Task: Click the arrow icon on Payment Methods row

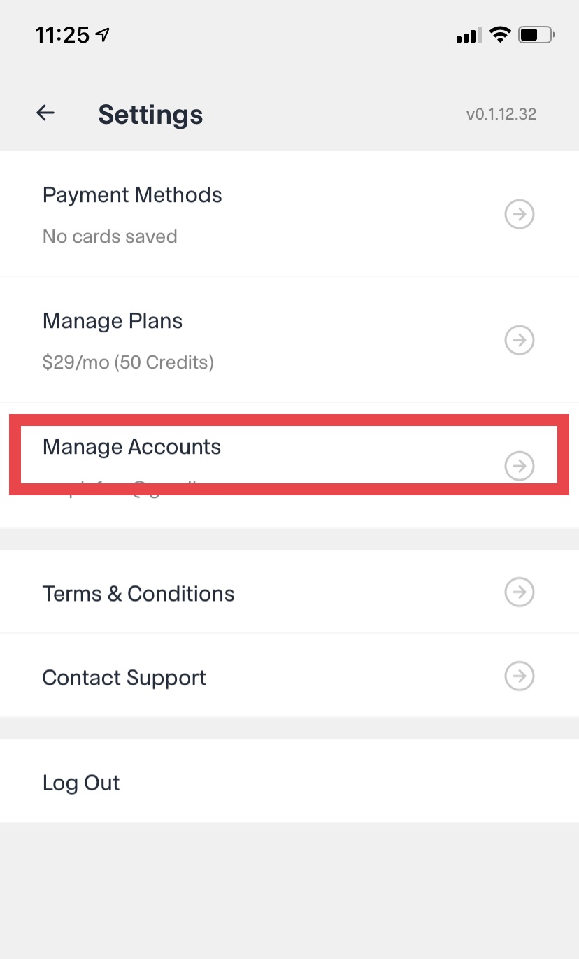Action: point(520,215)
